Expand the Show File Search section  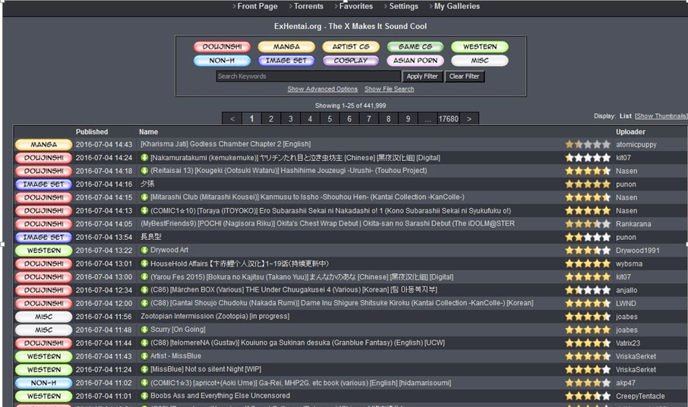point(389,90)
